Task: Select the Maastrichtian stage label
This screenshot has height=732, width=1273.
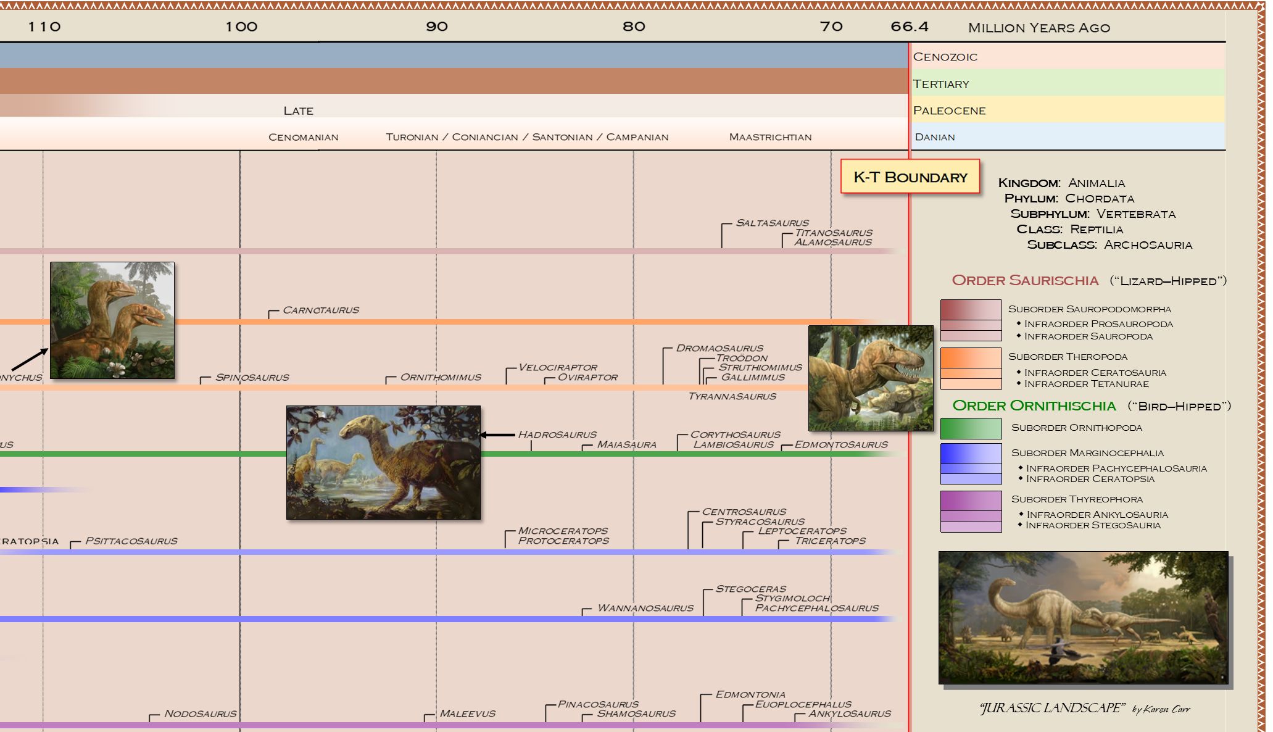Action: (771, 137)
